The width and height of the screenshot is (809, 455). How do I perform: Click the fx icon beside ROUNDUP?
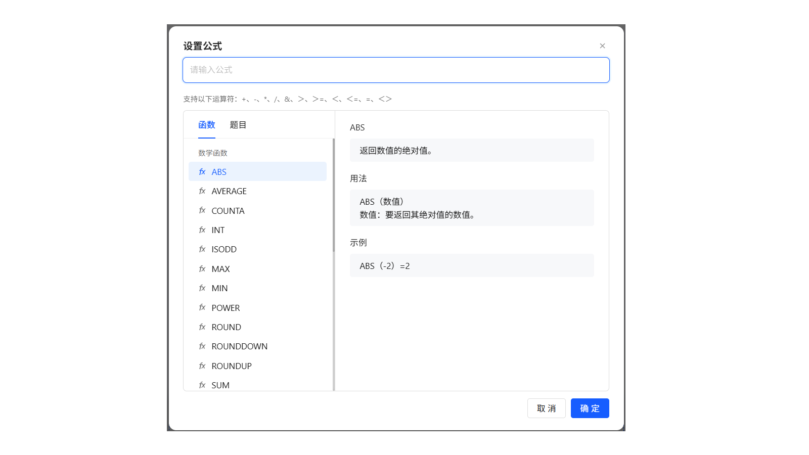(202, 366)
